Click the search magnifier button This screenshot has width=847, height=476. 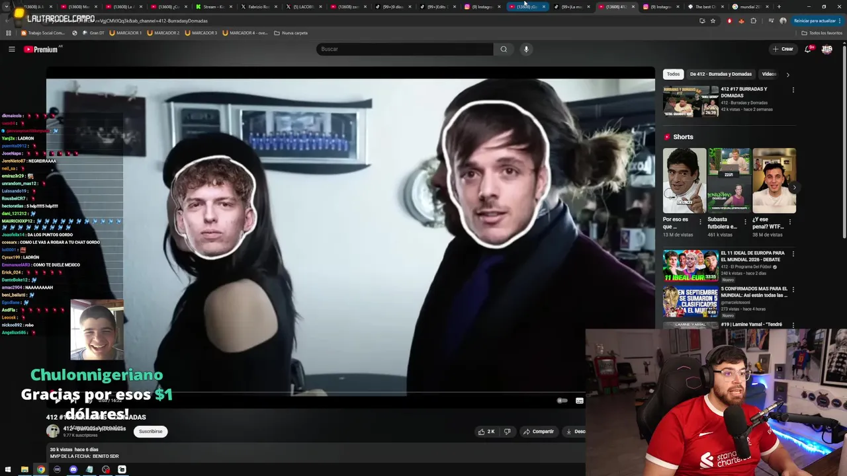[504, 49]
